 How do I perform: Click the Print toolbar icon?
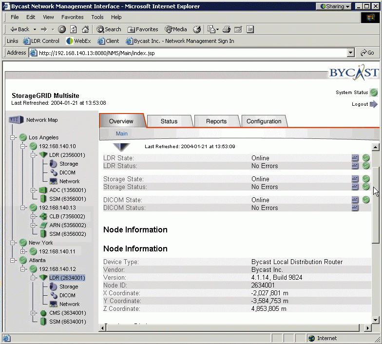click(226, 29)
